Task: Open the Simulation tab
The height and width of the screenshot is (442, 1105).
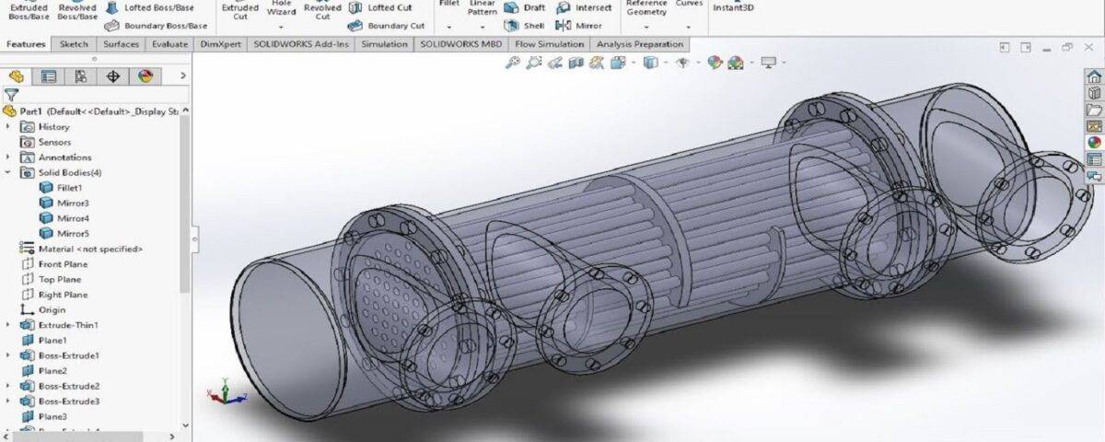Action: tap(385, 44)
